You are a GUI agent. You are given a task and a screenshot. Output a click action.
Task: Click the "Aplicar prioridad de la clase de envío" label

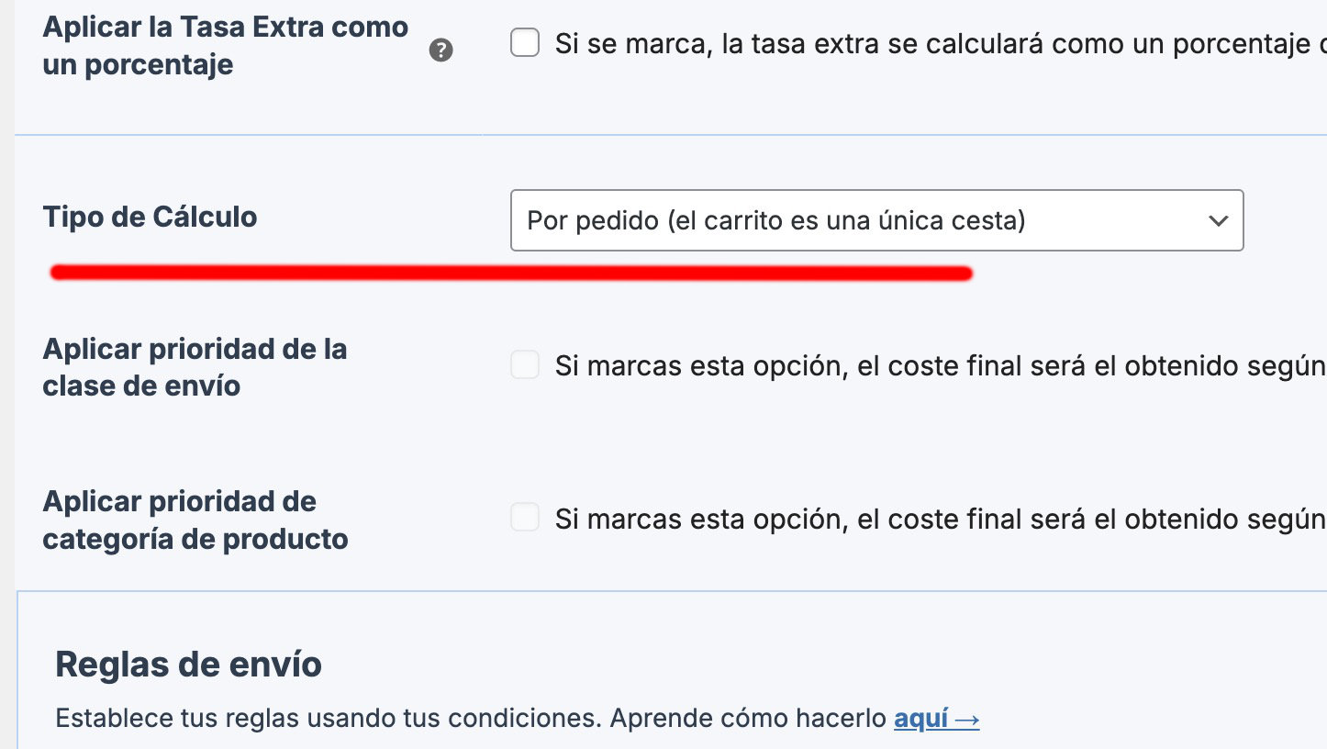(x=195, y=367)
